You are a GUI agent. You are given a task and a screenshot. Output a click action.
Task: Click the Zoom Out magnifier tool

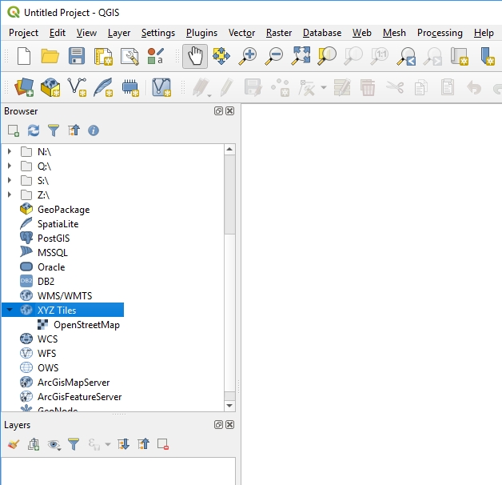(x=274, y=56)
